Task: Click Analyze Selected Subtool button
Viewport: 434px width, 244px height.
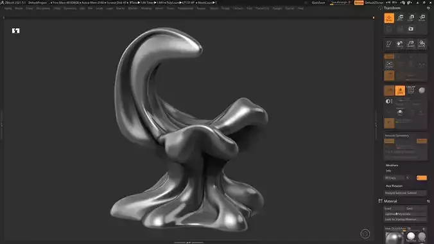Action: (x=405, y=193)
